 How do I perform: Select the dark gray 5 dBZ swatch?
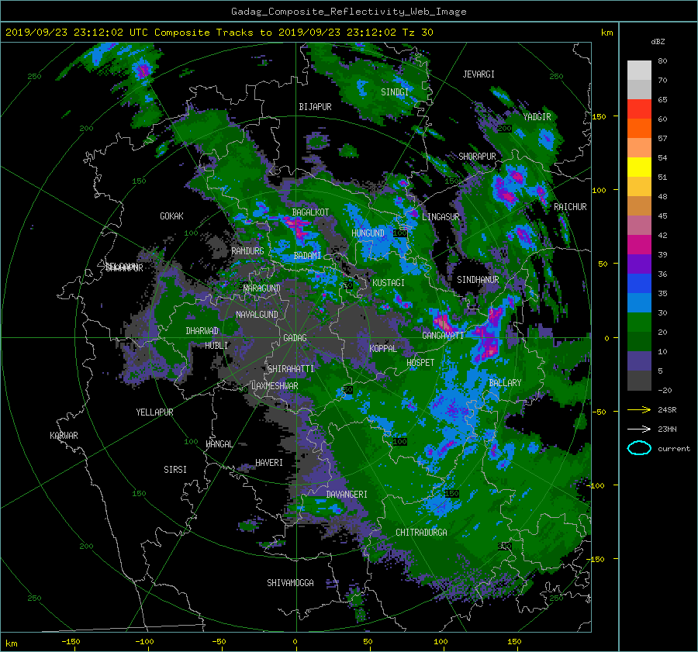pyautogui.click(x=639, y=380)
